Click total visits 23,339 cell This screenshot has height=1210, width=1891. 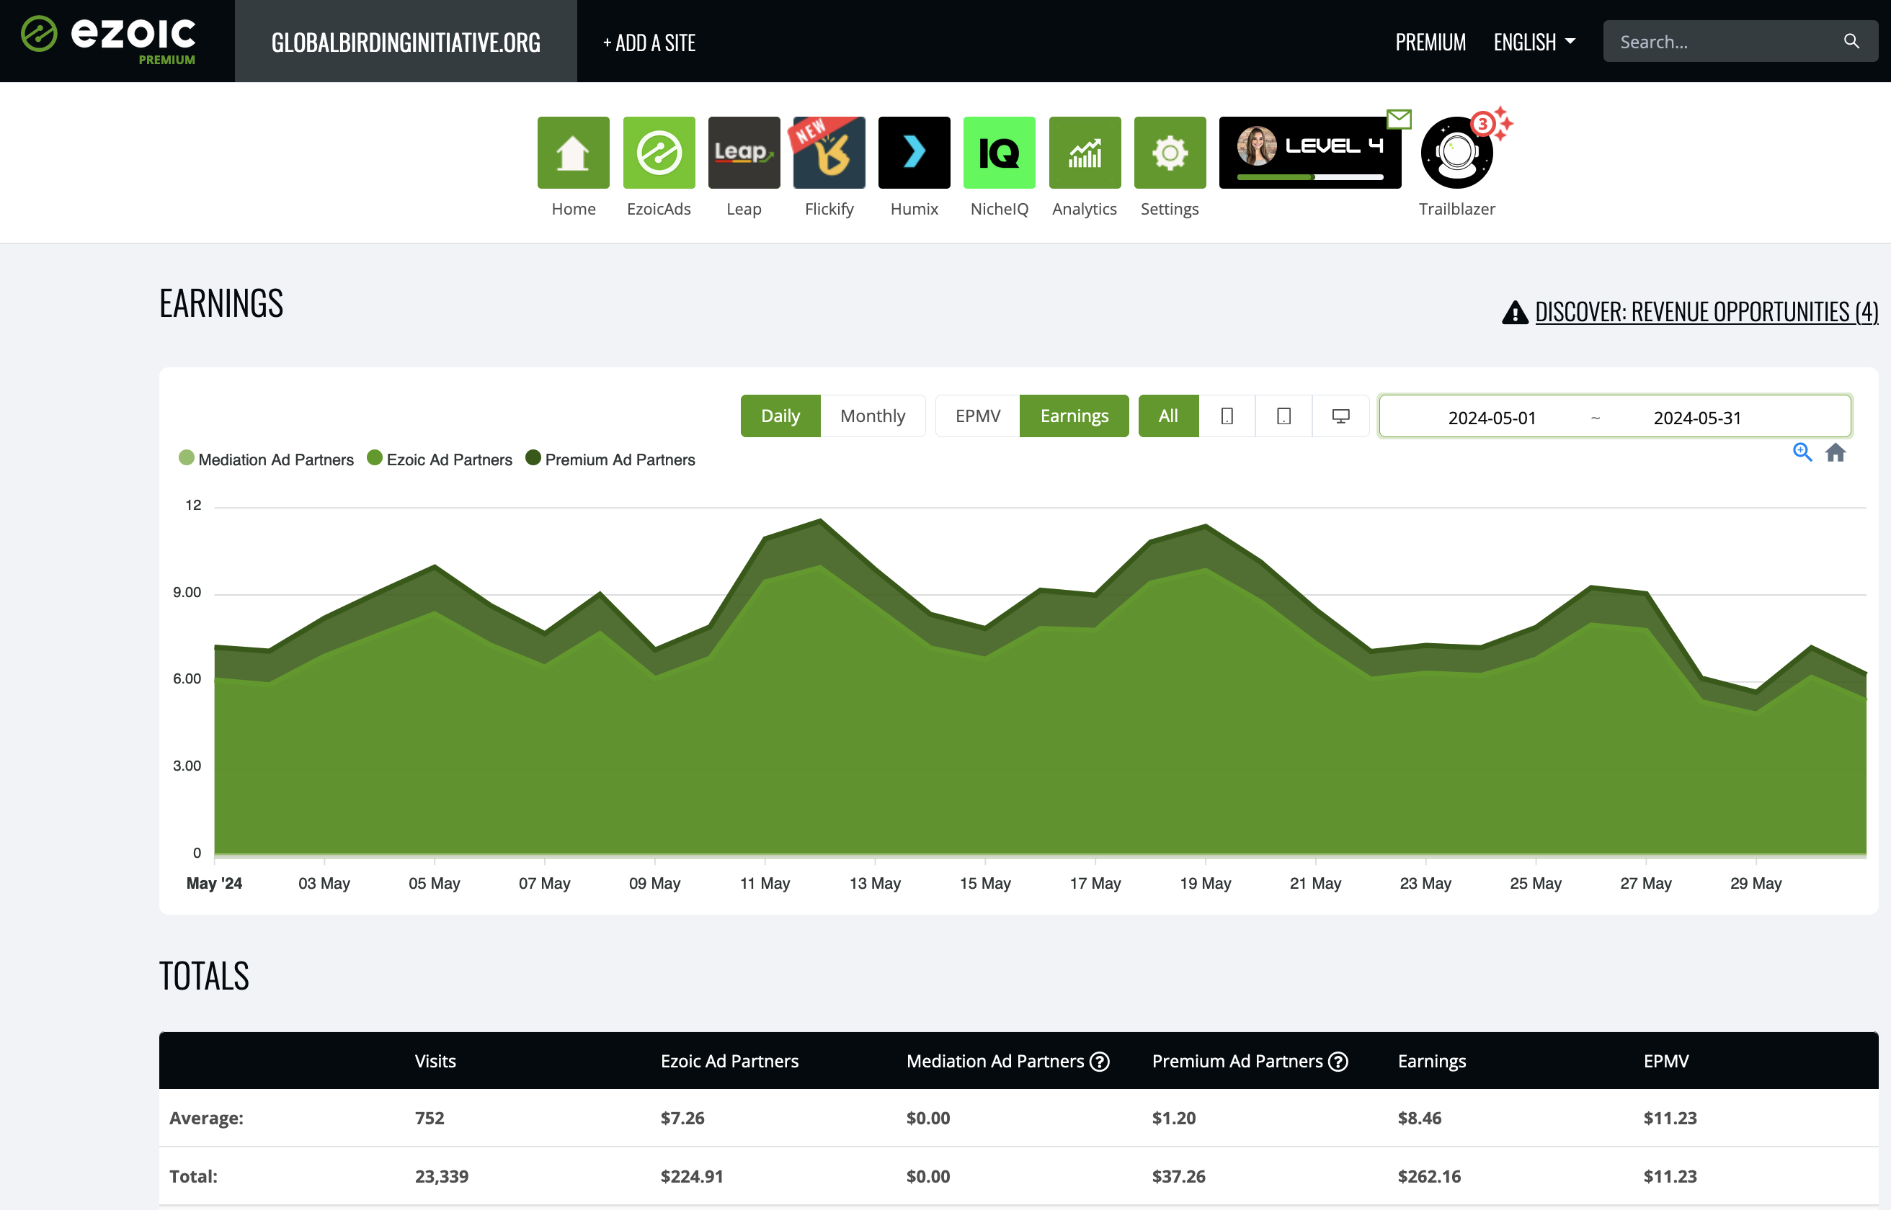point(442,1176)
